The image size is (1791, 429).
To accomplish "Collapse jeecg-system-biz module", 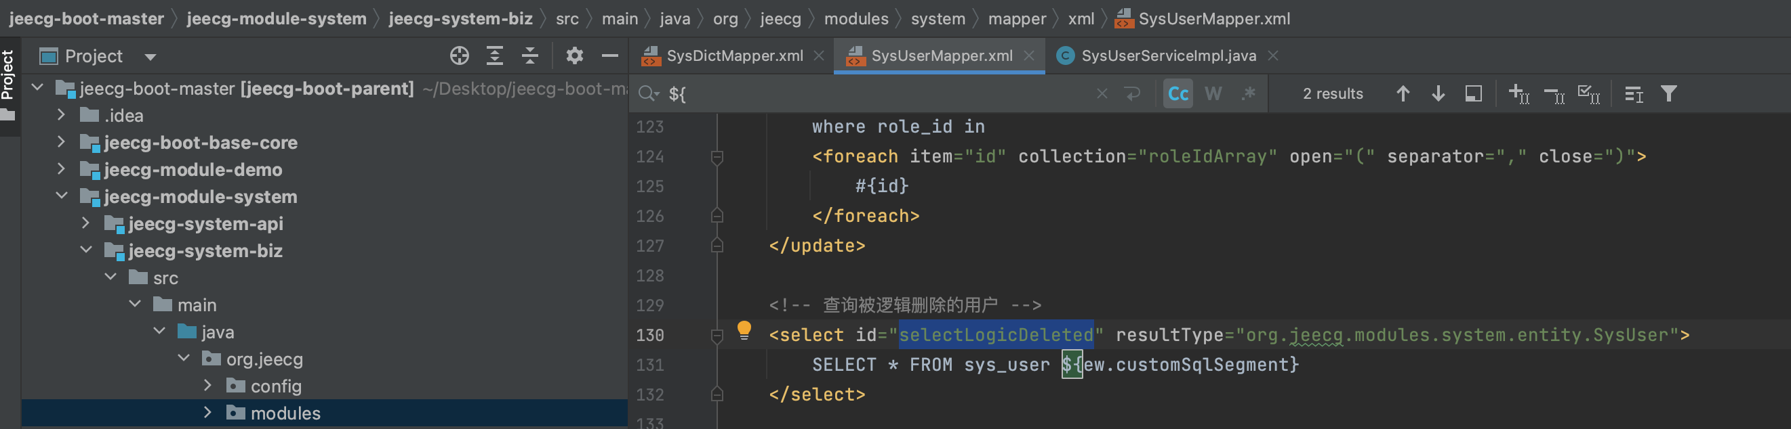I will tap(85, 250).
